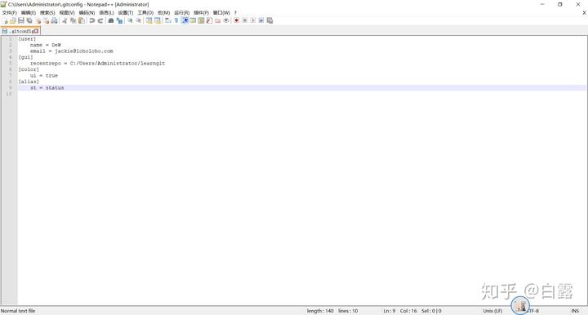The height and width of the screenshot is (315, 588).
Task: Create a new file with the New toolbar icon
Action: pyautogui.click(x=5, y=20)
